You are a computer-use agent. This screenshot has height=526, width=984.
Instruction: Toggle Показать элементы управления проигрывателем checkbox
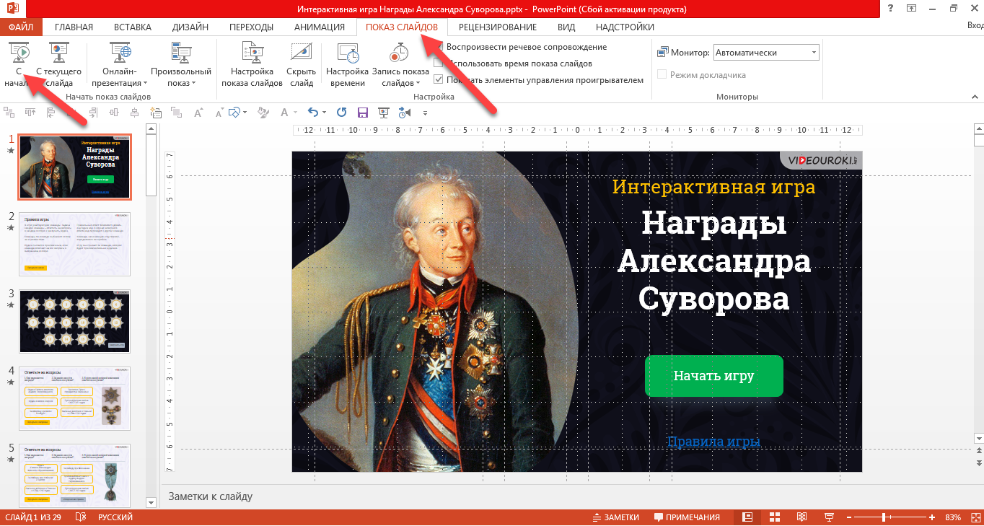coord(439,80)
